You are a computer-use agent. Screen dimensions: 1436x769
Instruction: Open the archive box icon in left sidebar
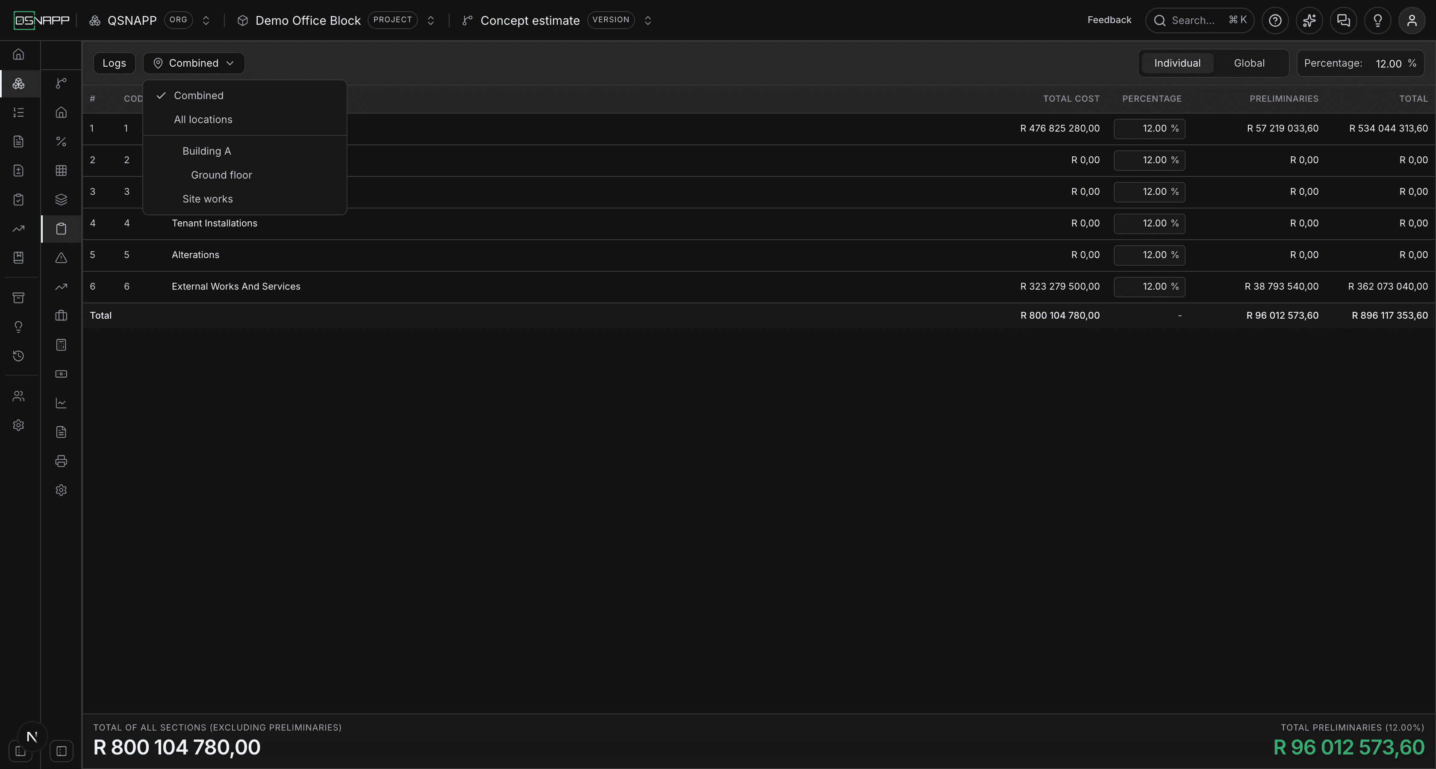coord(18,298)
